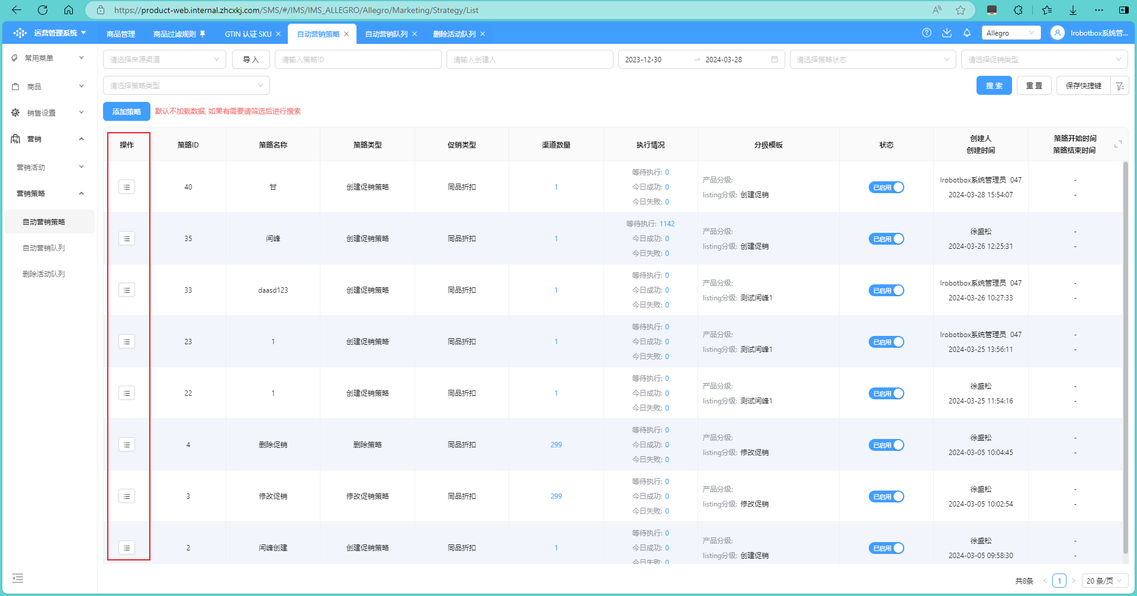This screenshot has height=596, width=1137.
Task: Click the 搜索 button
Action: click(x=994, y=86)
